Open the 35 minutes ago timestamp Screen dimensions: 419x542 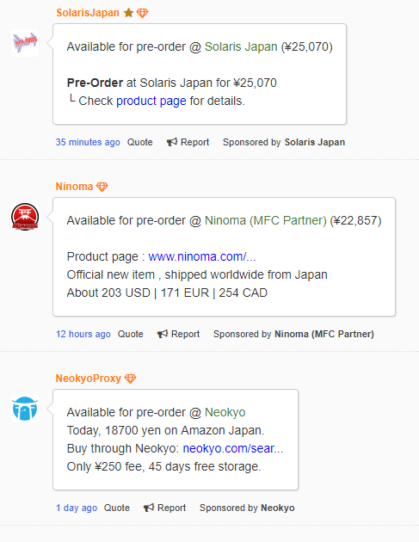click(88, 142)
